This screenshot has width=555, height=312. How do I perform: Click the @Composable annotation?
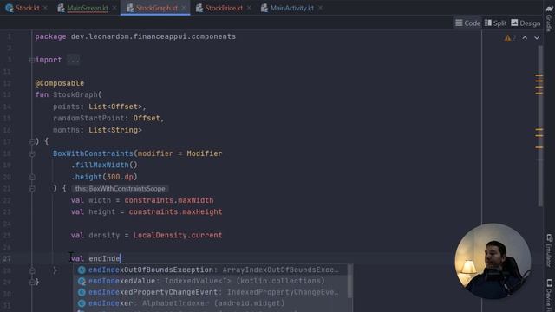(x=60, y=83)
